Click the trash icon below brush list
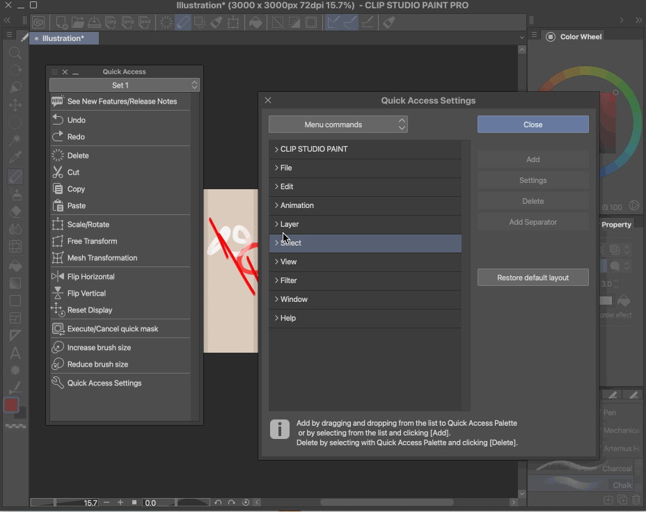This screenshot has height=512, width=646. (x=636, y=499)
